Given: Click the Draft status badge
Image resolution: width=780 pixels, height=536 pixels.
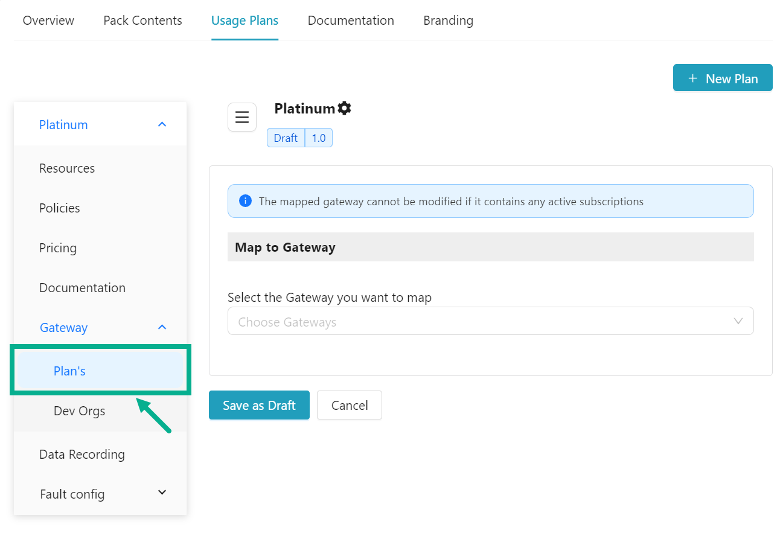Looking at the screenshot, I should click(285, 138).
